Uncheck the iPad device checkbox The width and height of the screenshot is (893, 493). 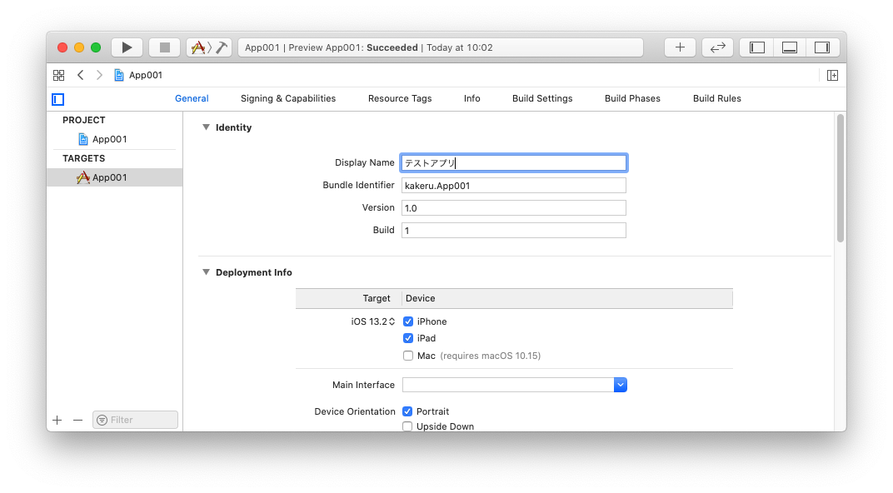click(408, 338)
